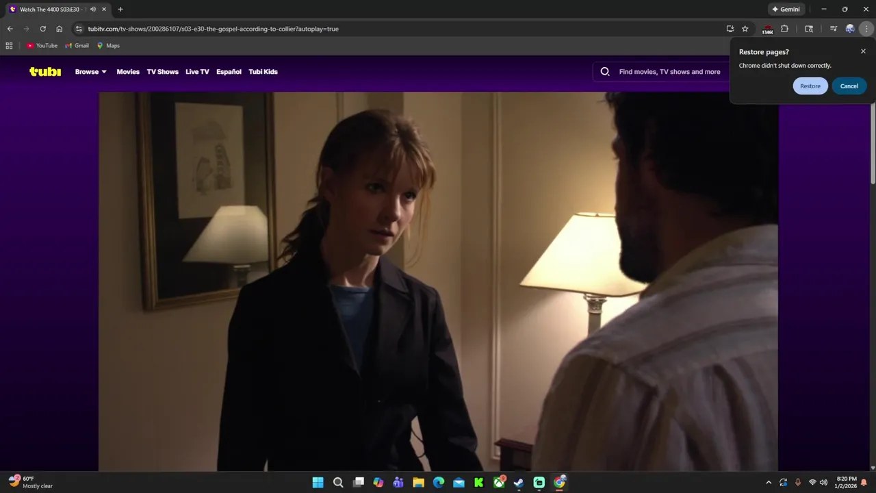Click the install app icon in the address bar

pyautogui.click(x=730, y=29)
